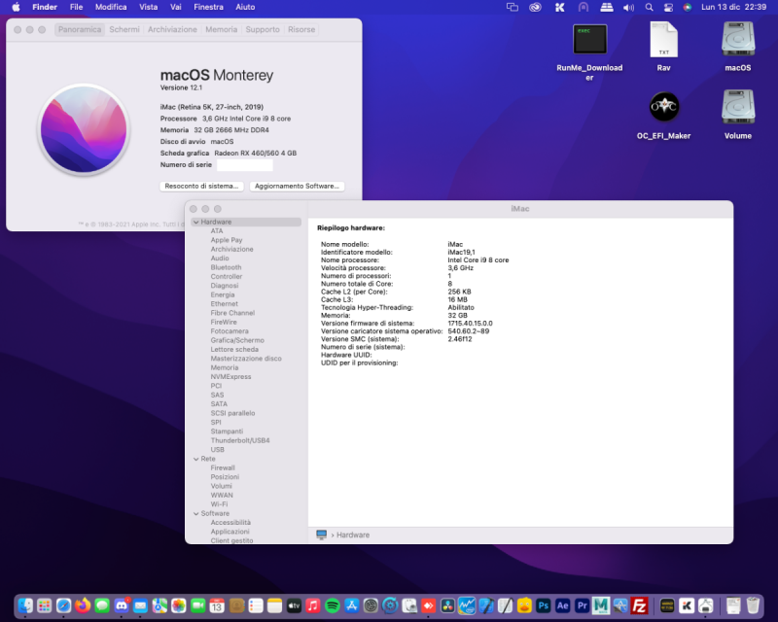
Task: Open Autodesk Maya from the Dock
Action: point(601,605)
